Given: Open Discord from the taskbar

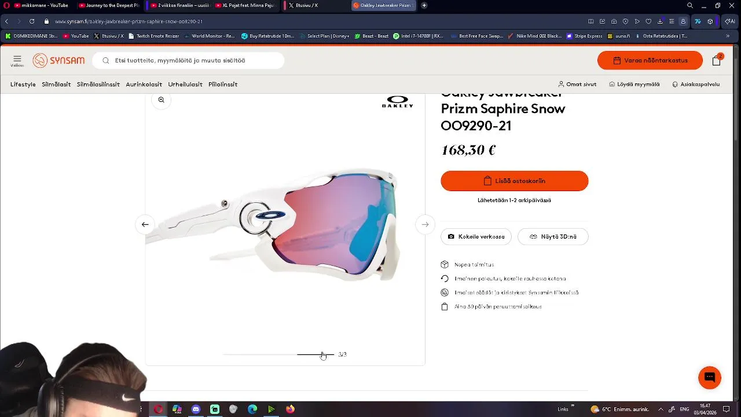Looking at the screenshot, I should coord(196,409).
